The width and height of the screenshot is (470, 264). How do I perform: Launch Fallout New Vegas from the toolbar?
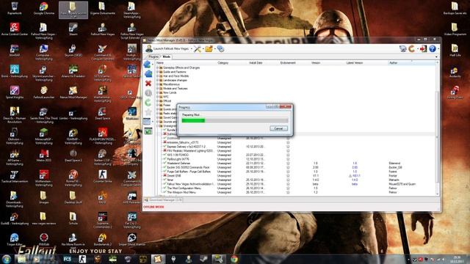(x=167, y=49)
